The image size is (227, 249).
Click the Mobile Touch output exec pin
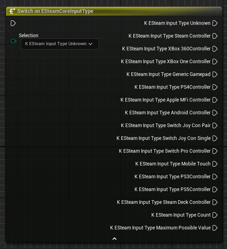tap(215, 164)
